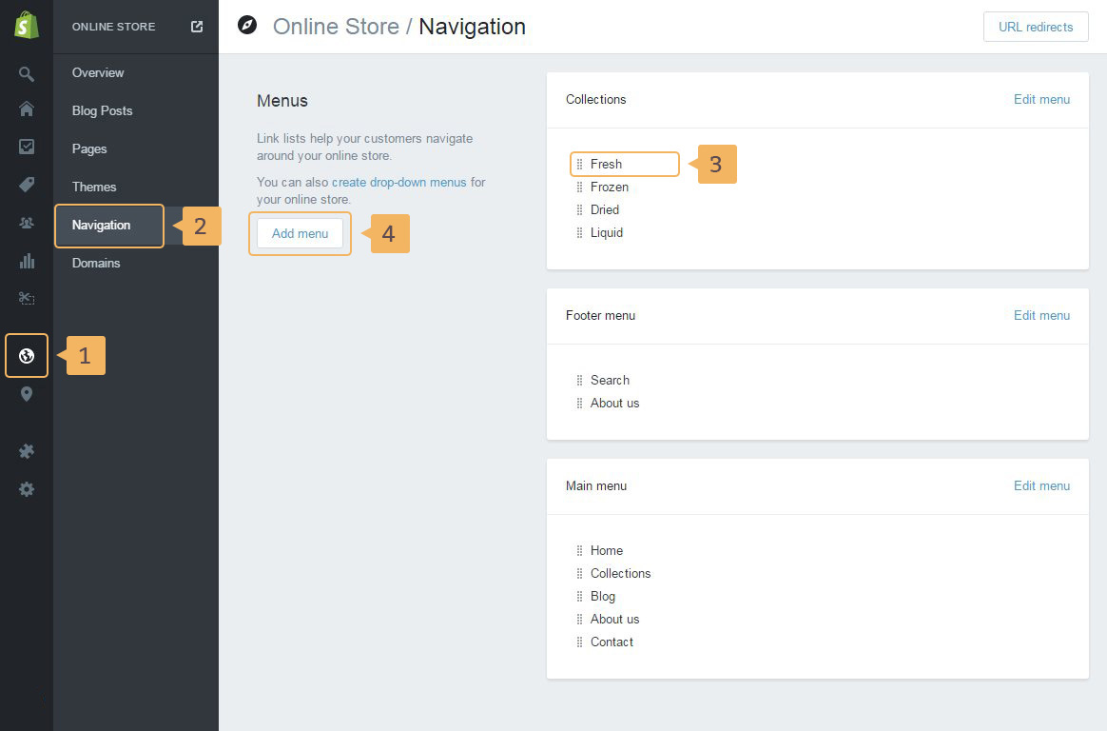Open Settings via the gear icon

click(27, 489)
